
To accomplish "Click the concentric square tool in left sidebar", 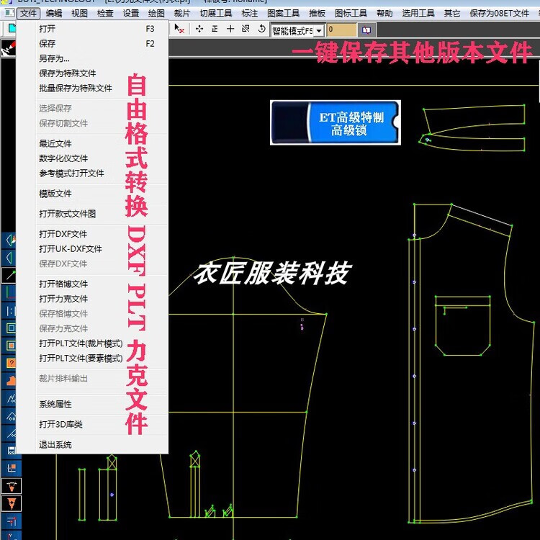I will click(11, 328).
